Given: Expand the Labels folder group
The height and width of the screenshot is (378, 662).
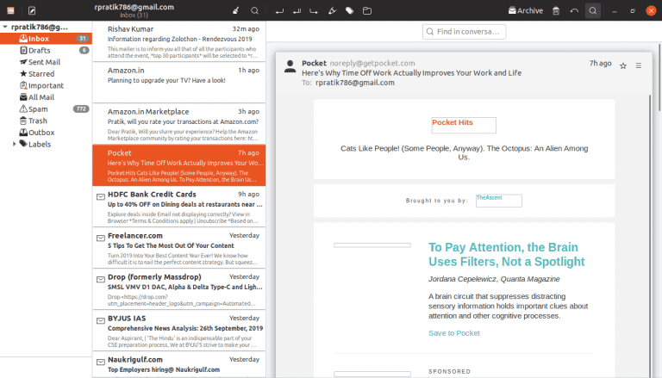Looking at the screenshot, I should 15,144.
